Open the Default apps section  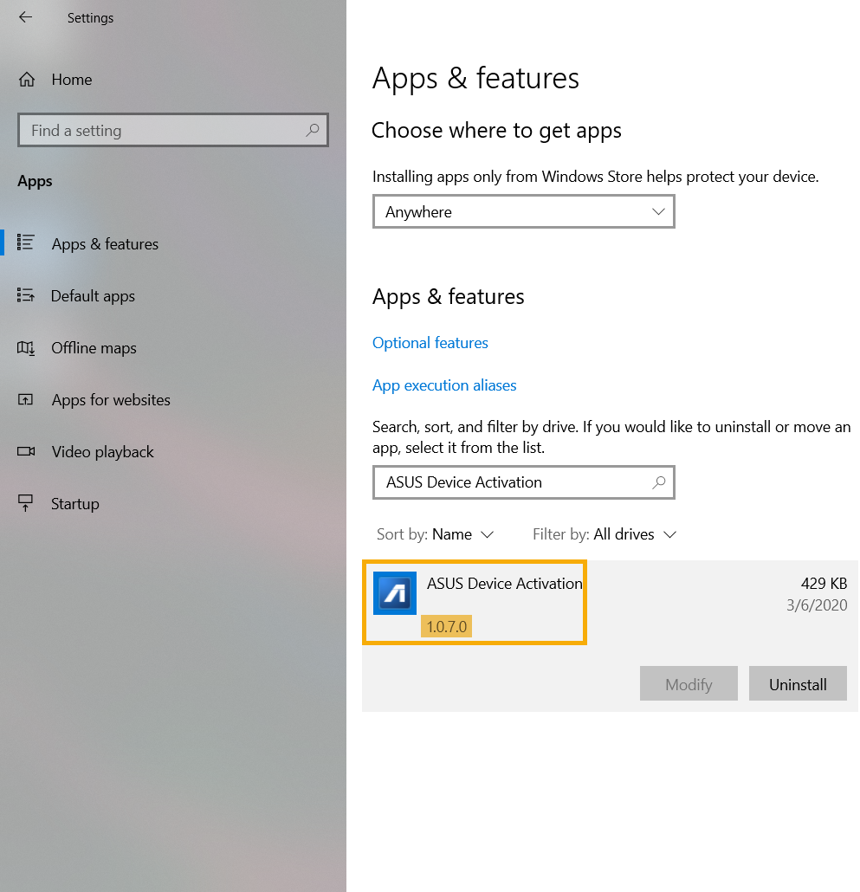93,296
